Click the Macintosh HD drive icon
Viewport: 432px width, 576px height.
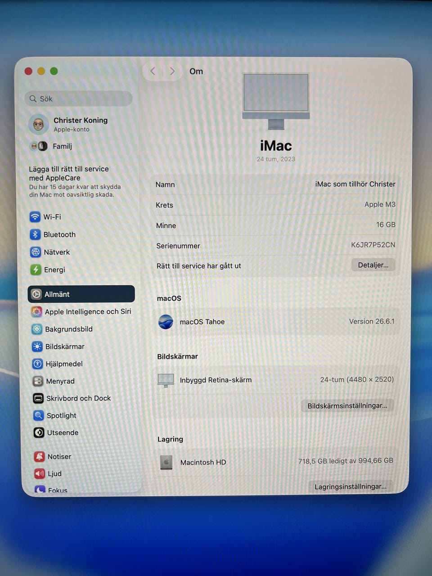click(x=166, y=462)
